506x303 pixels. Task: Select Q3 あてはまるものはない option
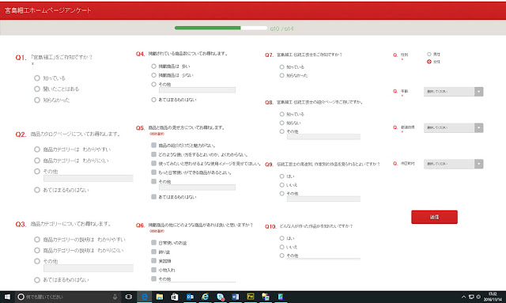tap(37, 280)
